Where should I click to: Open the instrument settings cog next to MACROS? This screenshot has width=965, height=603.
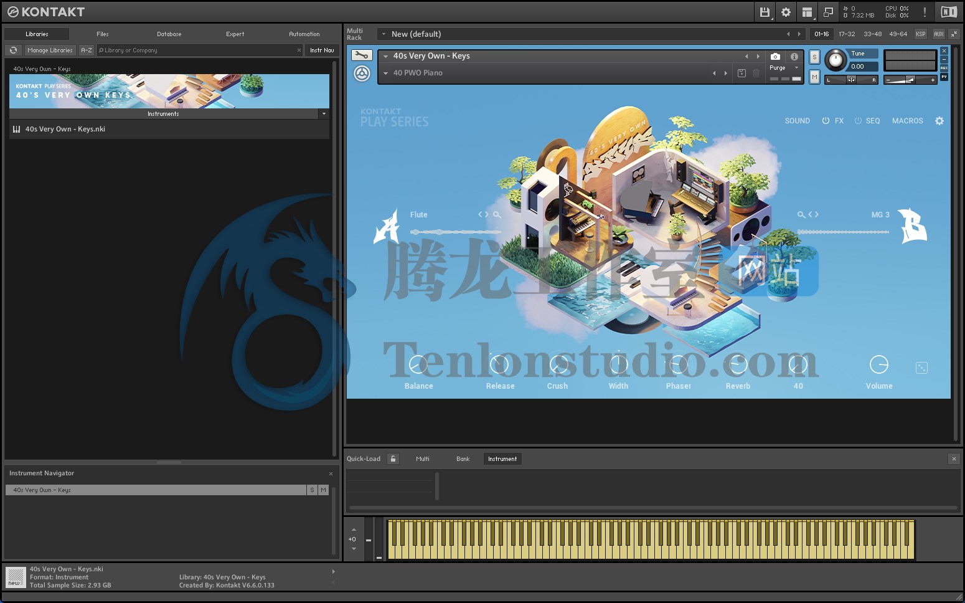click(939, 121)
